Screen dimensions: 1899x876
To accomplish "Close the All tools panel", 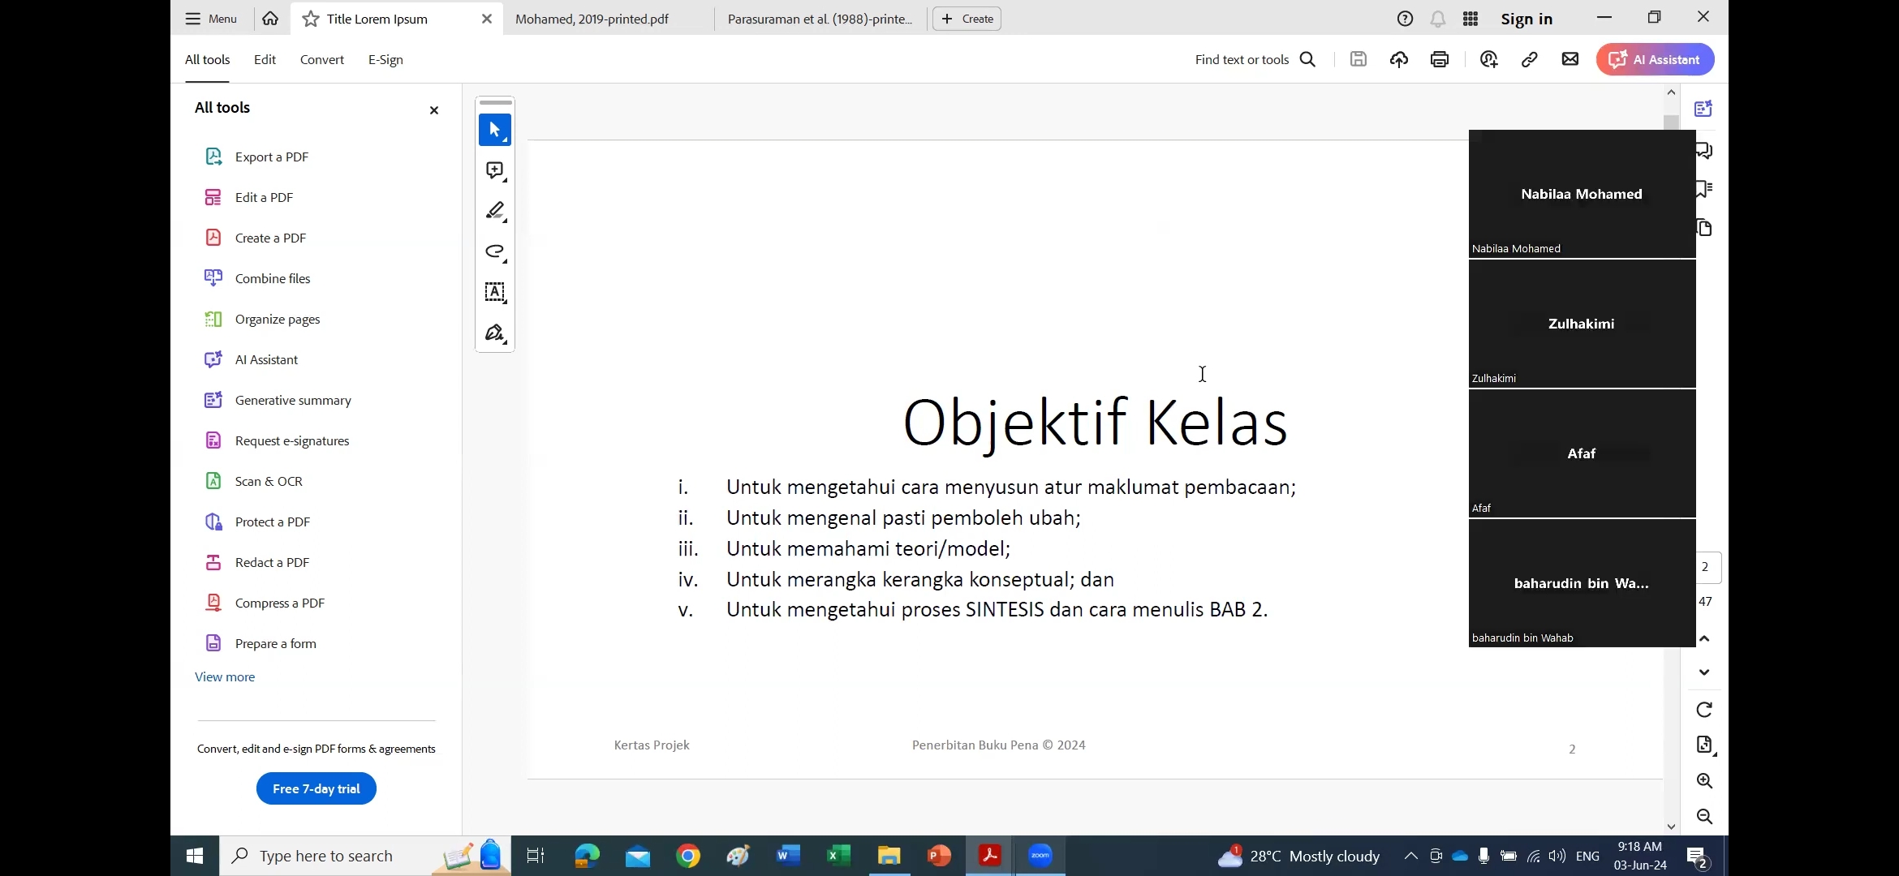I will coord(434,110).
